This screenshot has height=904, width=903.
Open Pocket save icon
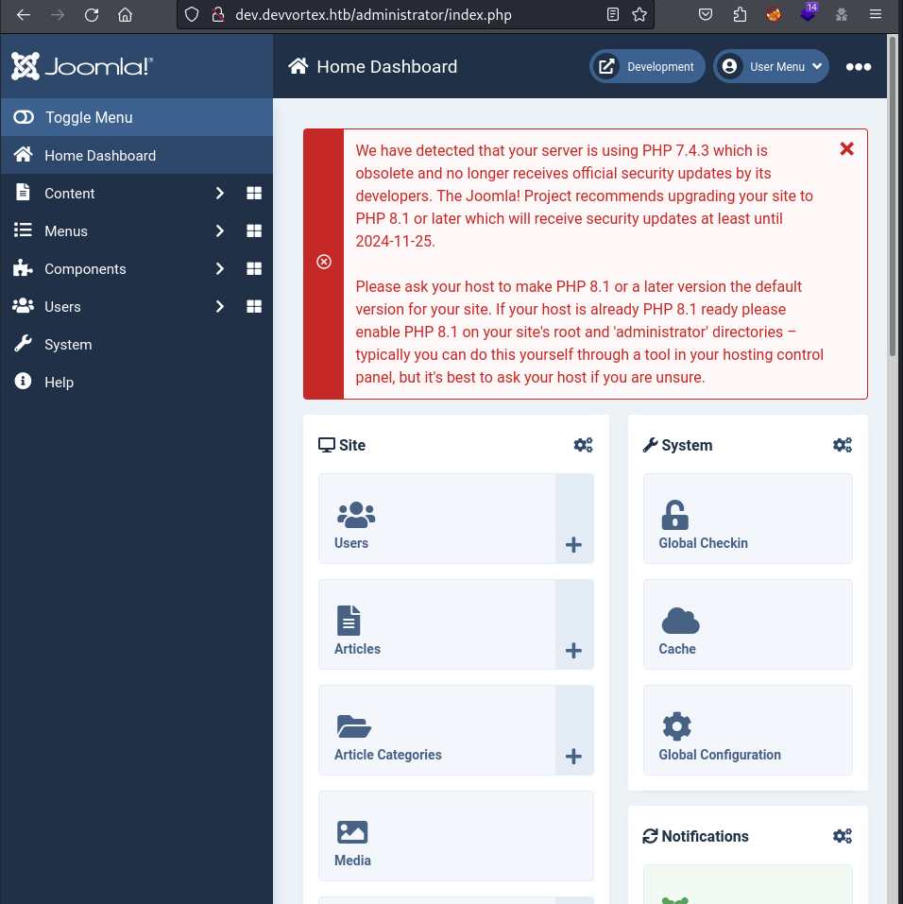point(706,15)
